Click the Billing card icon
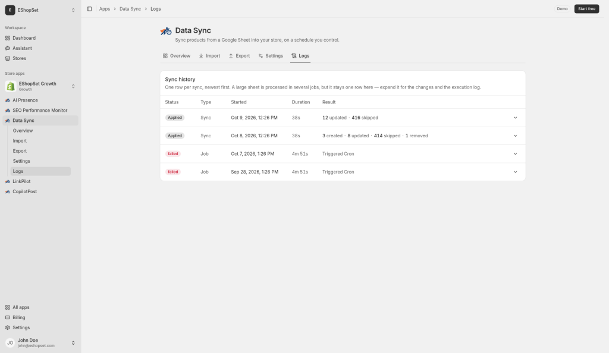 tap(7, 317)
